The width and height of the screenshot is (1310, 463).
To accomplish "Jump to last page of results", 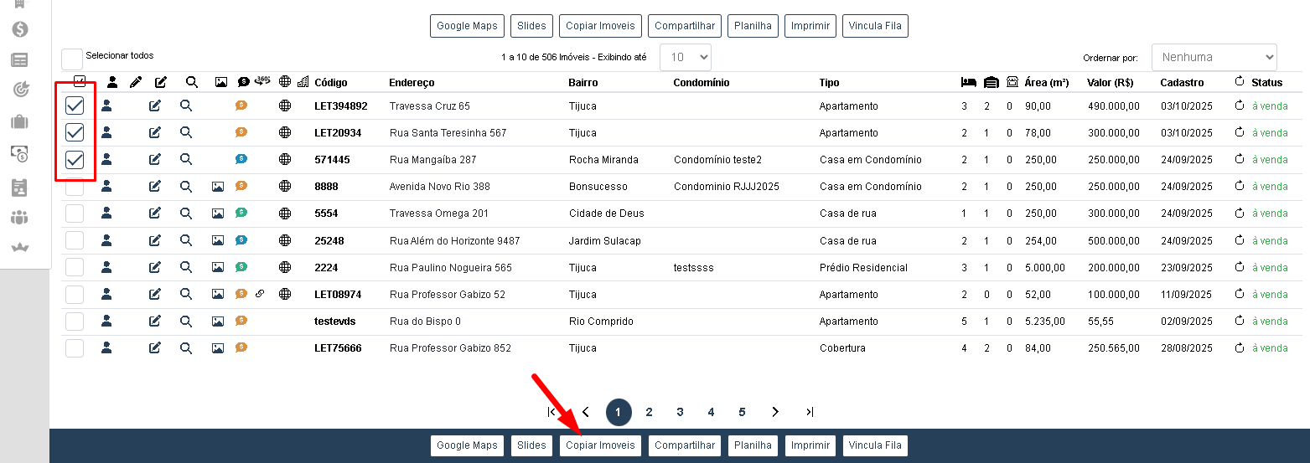I will [809, 412].
